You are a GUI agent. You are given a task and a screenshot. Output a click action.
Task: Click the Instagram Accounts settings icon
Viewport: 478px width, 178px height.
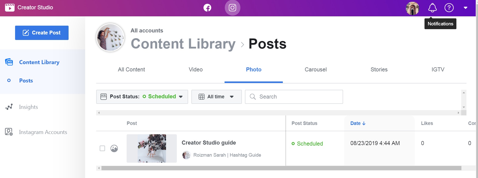pos(9,132)
